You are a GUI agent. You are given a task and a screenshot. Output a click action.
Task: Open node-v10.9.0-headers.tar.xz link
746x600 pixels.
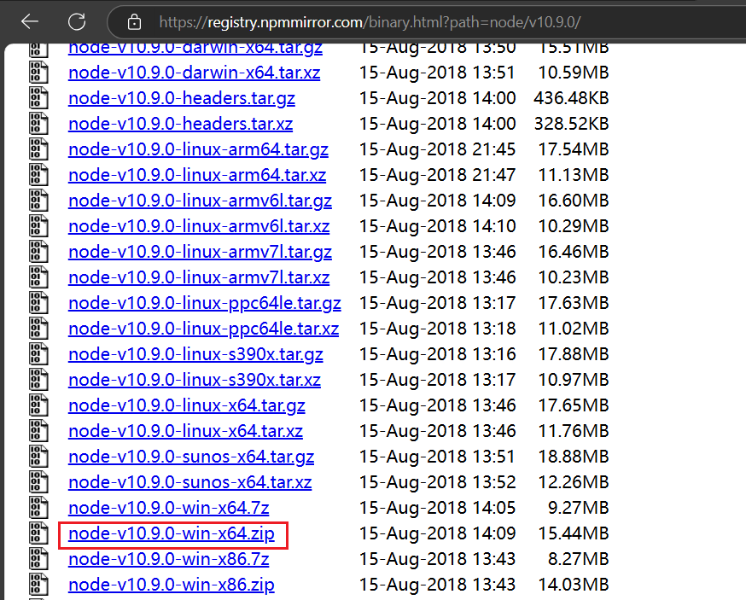[x=180, y=124]
